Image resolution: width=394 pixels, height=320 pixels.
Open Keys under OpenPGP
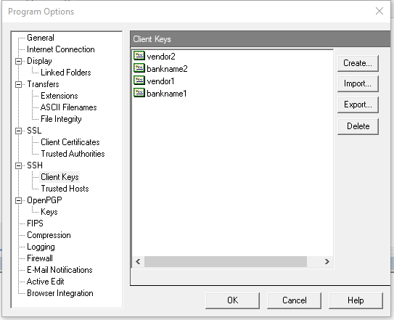tap(49, 212)
